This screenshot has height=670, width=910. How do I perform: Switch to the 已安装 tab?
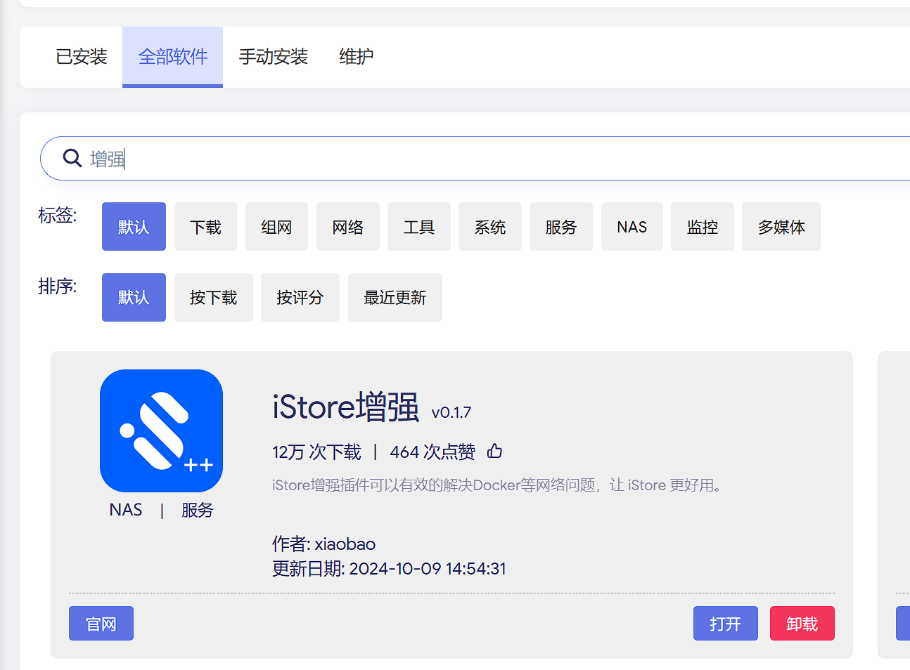pyautogui.click(x=81, y=57)
